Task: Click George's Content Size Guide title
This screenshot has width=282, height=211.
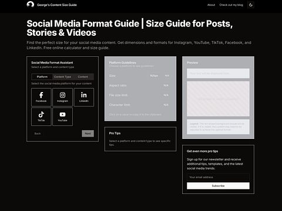Action: tap(57, 5)
